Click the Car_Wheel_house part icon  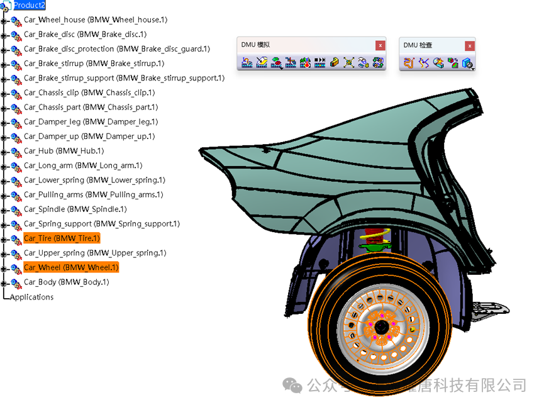pyautogui.click(x=16, y=22)
